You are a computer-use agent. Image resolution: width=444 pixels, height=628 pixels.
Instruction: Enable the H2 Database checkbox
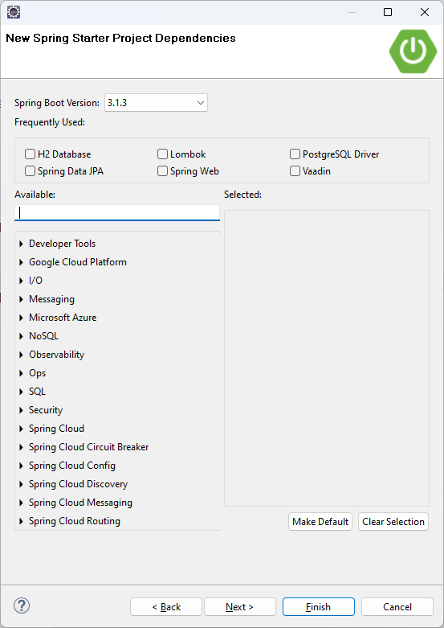point(30,154)
